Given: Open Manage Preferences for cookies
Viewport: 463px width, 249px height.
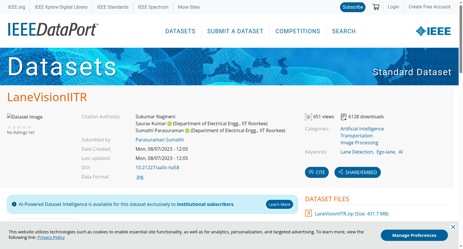Looking at the screenshot, I should pyautogui.click(x=414, y=235).
